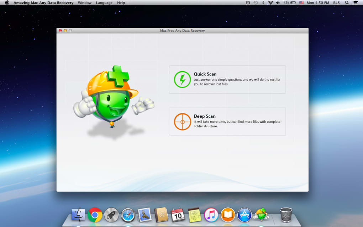Open iBooks from the Dock

228,215
